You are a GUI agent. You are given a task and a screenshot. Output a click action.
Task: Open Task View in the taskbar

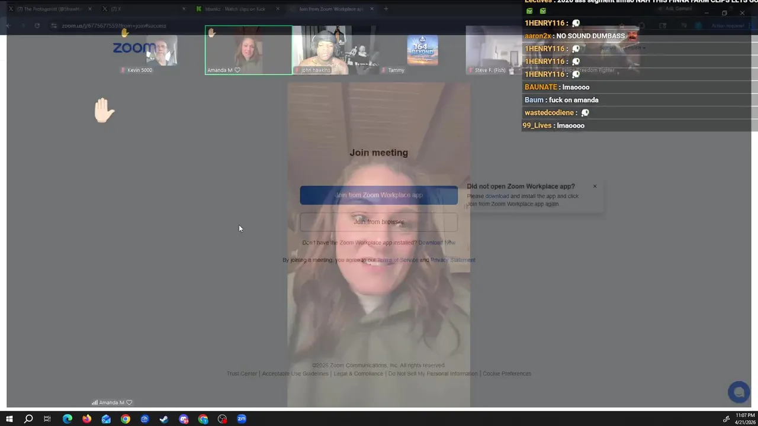point(47,419)
